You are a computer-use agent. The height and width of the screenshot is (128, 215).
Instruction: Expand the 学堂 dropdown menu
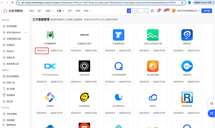tap(88, 11)
